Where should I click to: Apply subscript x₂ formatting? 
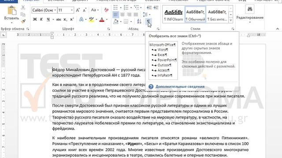tap(65, 19)
